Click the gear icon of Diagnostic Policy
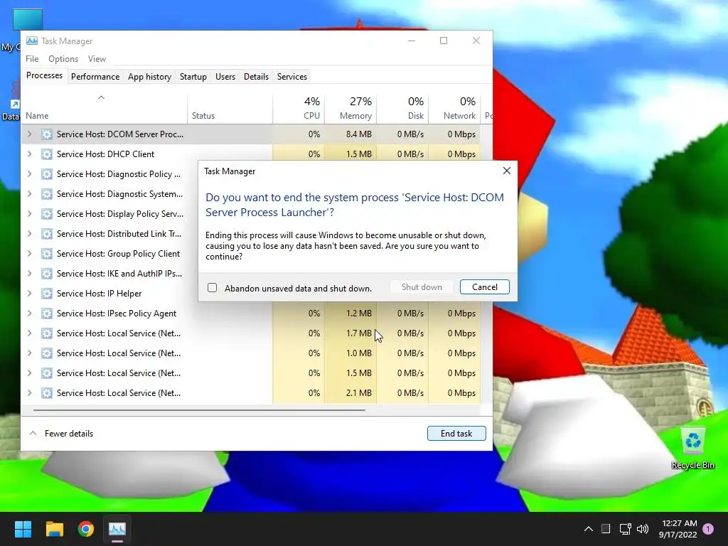The width and height of the screenshot is (728, 546). point(46,174)
